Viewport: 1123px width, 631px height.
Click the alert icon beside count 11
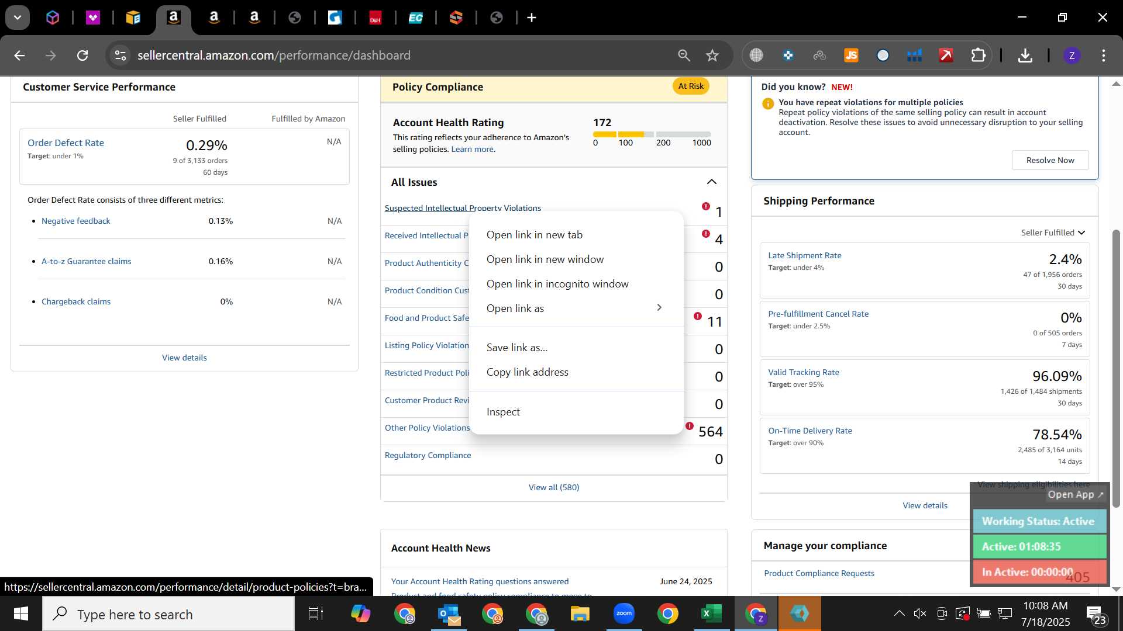coord(698,316)
